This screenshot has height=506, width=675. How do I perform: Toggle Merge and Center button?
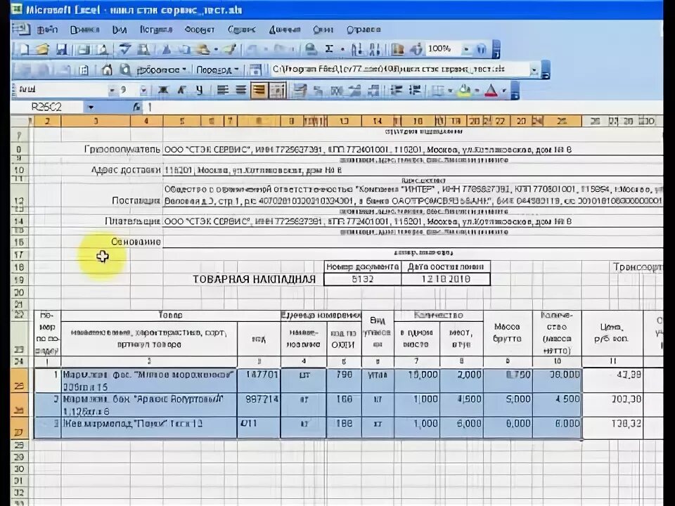(278, 91)
